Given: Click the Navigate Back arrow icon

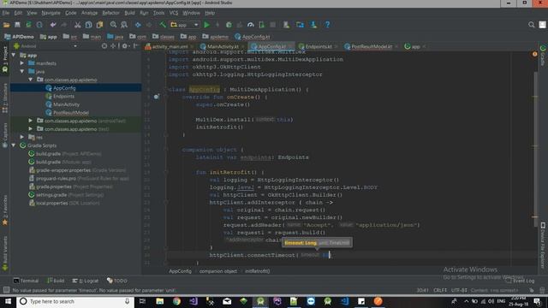Looking at the screenshot, I should (x=138, y=25).
